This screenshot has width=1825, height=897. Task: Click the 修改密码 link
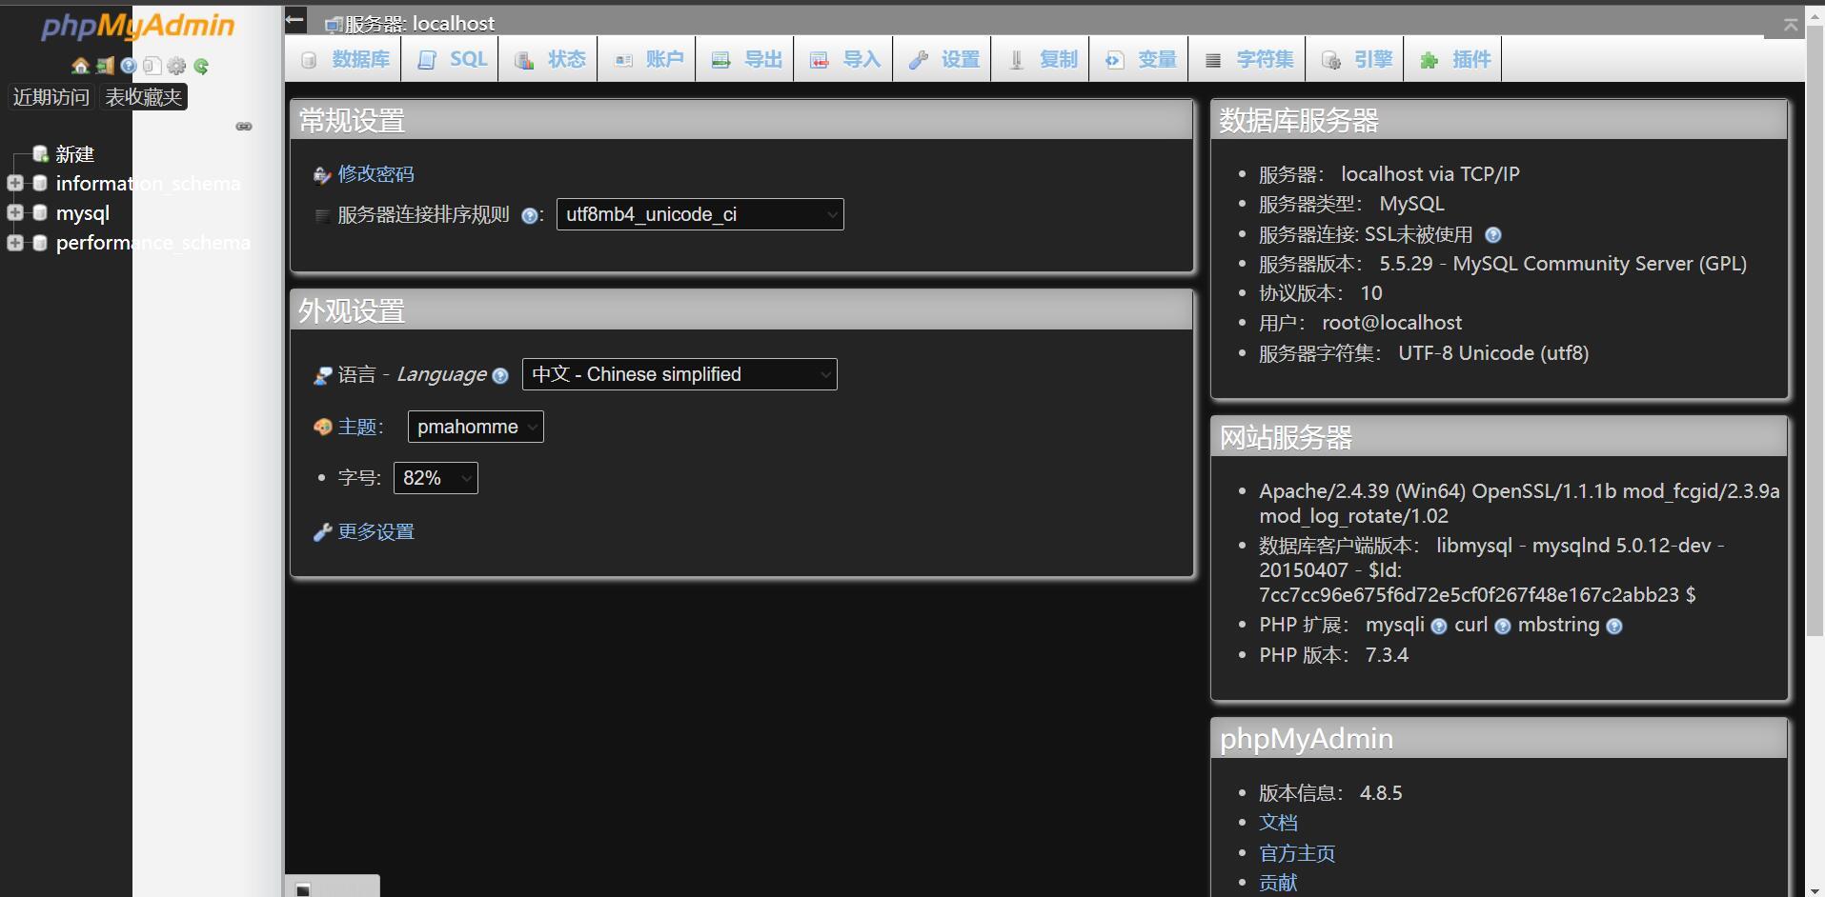coord(375,174)
